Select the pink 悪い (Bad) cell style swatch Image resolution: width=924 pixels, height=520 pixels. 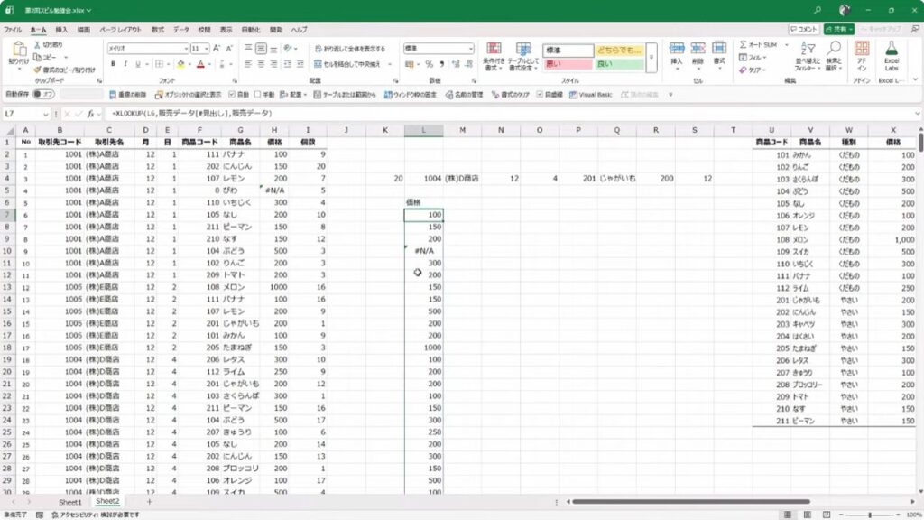(568, 64)
